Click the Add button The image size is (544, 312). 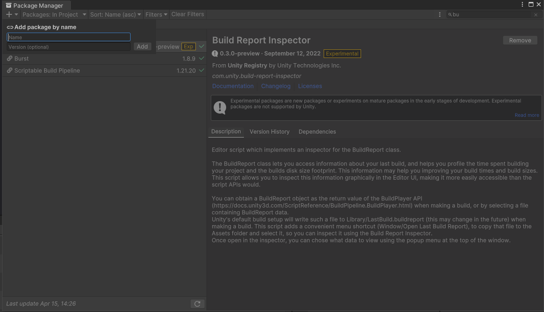(142, 46)
